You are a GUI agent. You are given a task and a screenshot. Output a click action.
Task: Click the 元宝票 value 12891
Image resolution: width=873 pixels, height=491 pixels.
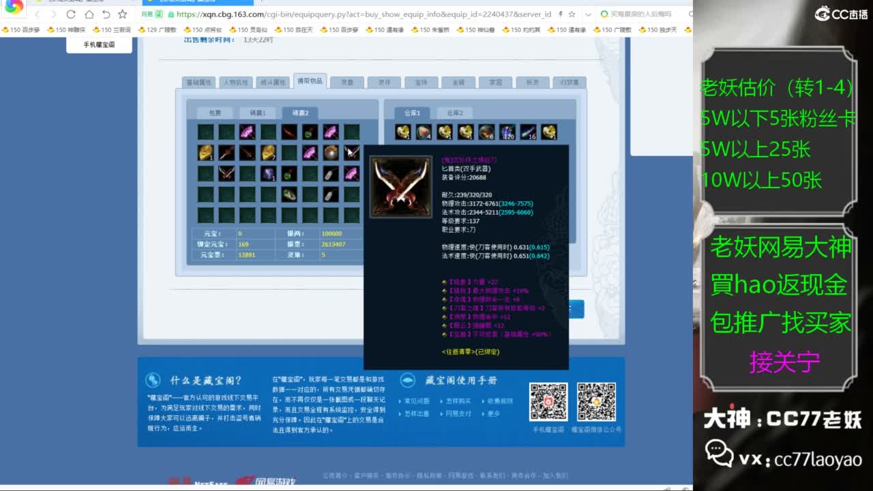pyautogui.click(x=246, y=255)
